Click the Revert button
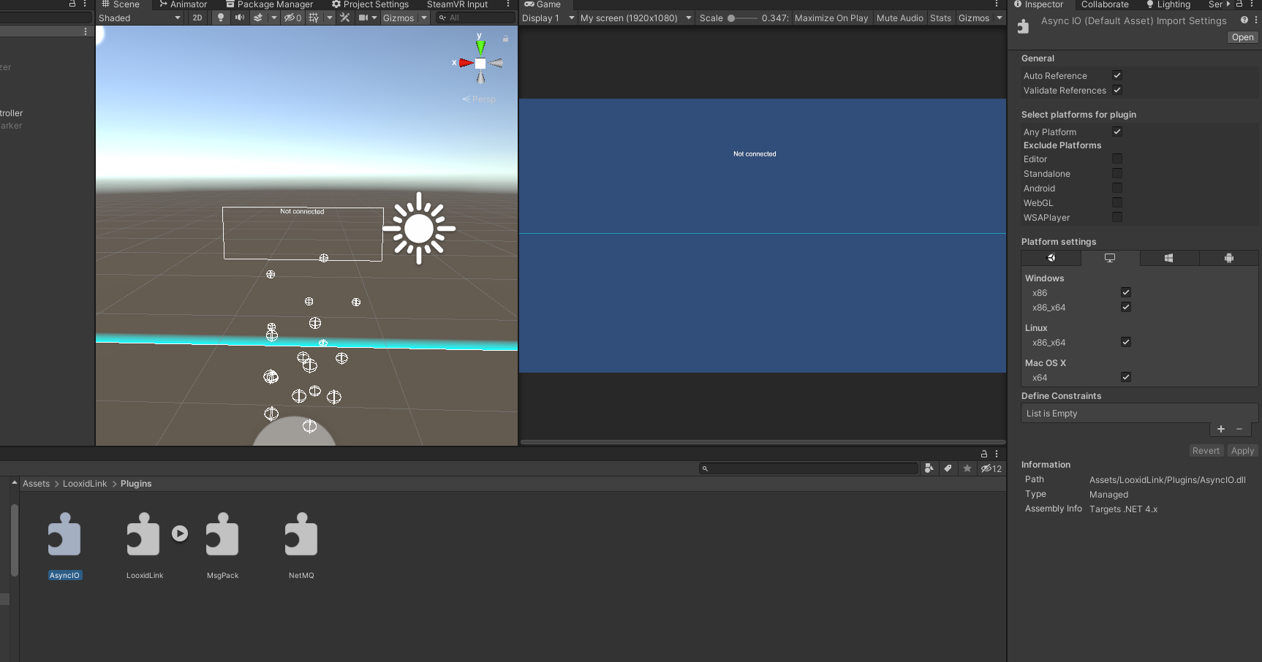Viewport: 1262px width, 662px height. click(x=1206, y=451)
